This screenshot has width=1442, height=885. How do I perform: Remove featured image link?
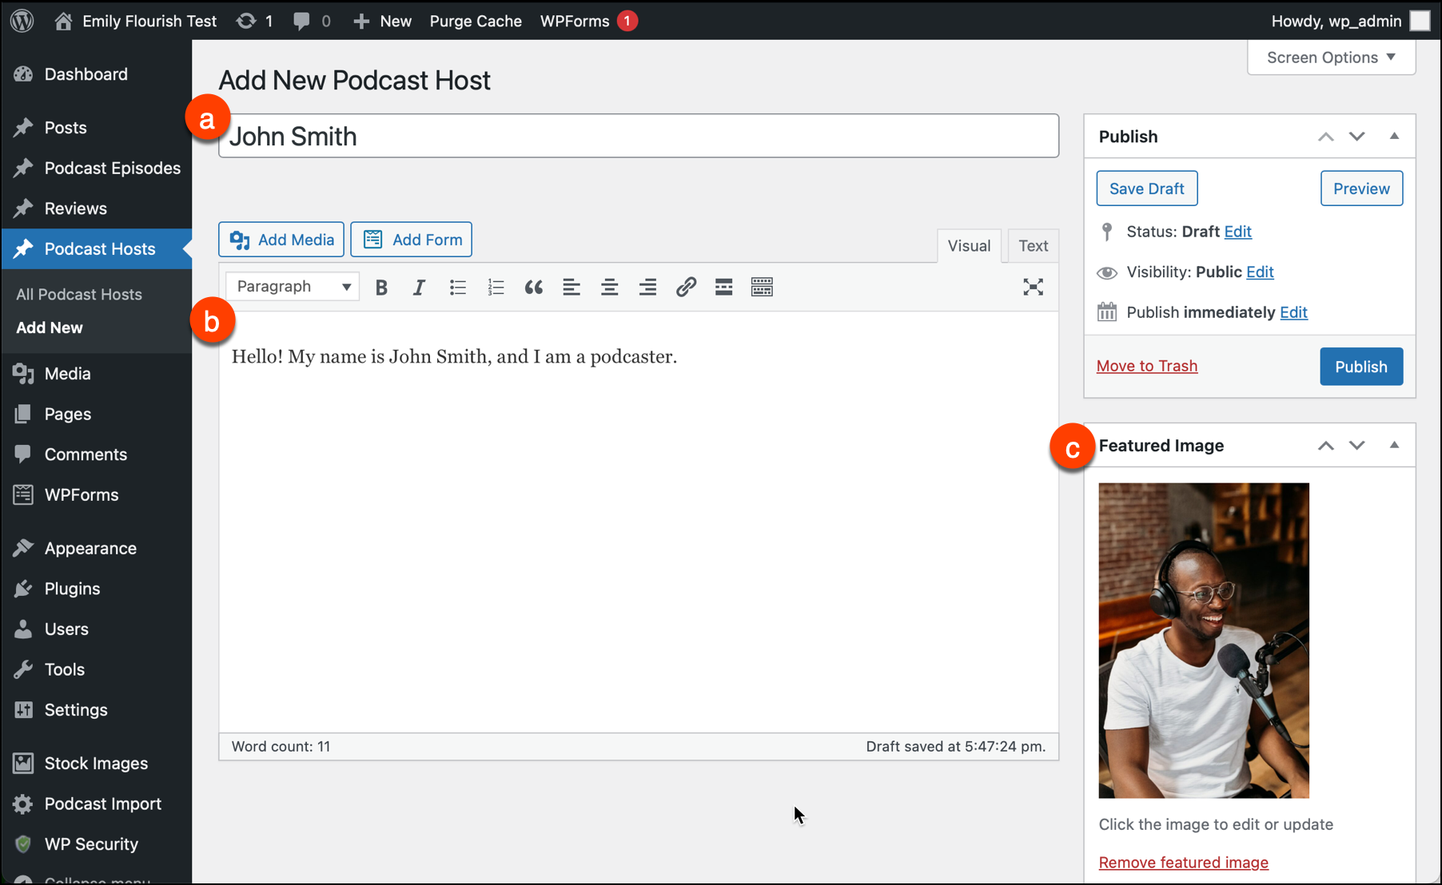[1183, 863]
